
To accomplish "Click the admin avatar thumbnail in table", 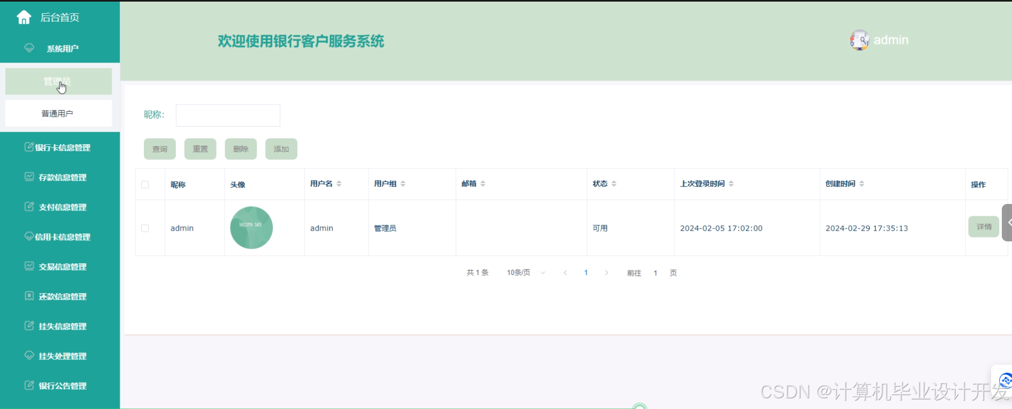I will [251, 227].
